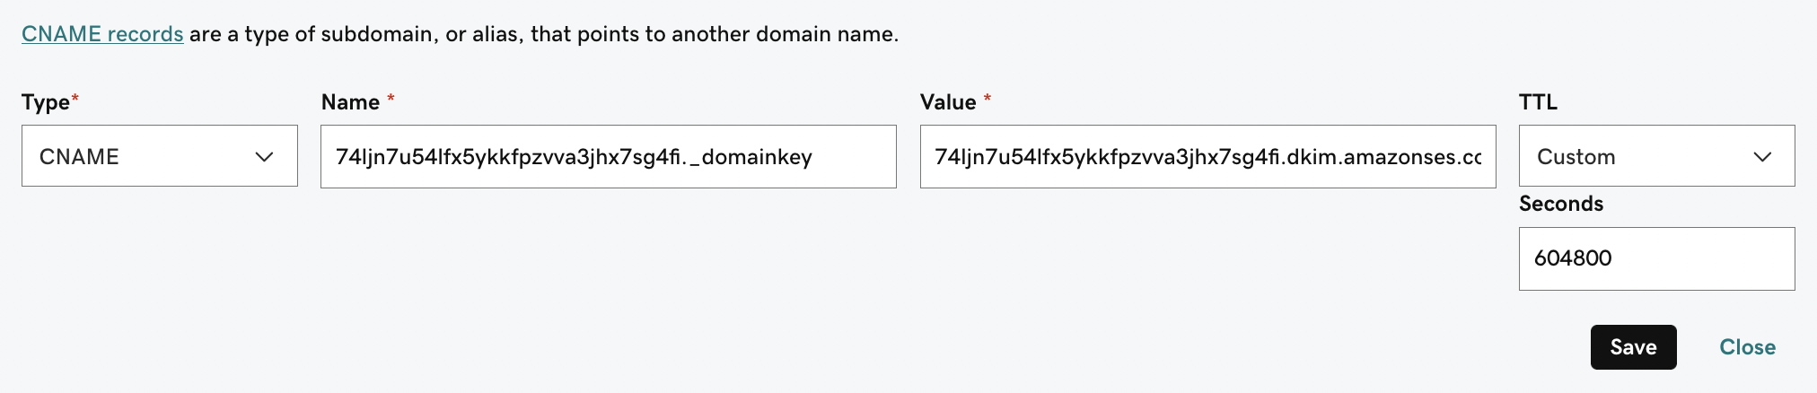Screen dimensions: 1817x393
Task: Click the "Type" field label
Action: [x=45, y=102]
